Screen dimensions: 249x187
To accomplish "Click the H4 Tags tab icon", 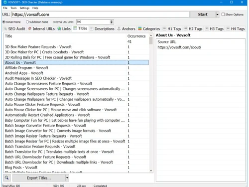I will [228, 28].
